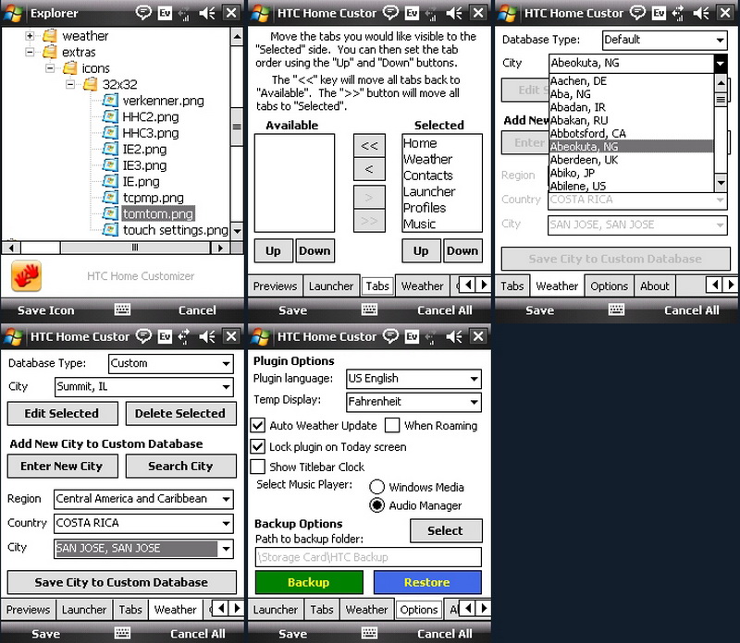Click scroll-down arrow of city dropdown list
The width and height of the screenshot is (740, 643).
click(721, 182)
